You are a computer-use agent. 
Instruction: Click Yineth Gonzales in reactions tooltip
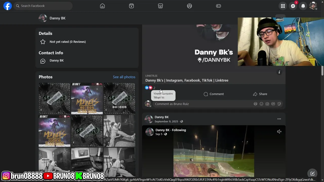pyautogui.click(x=163, y=94)
